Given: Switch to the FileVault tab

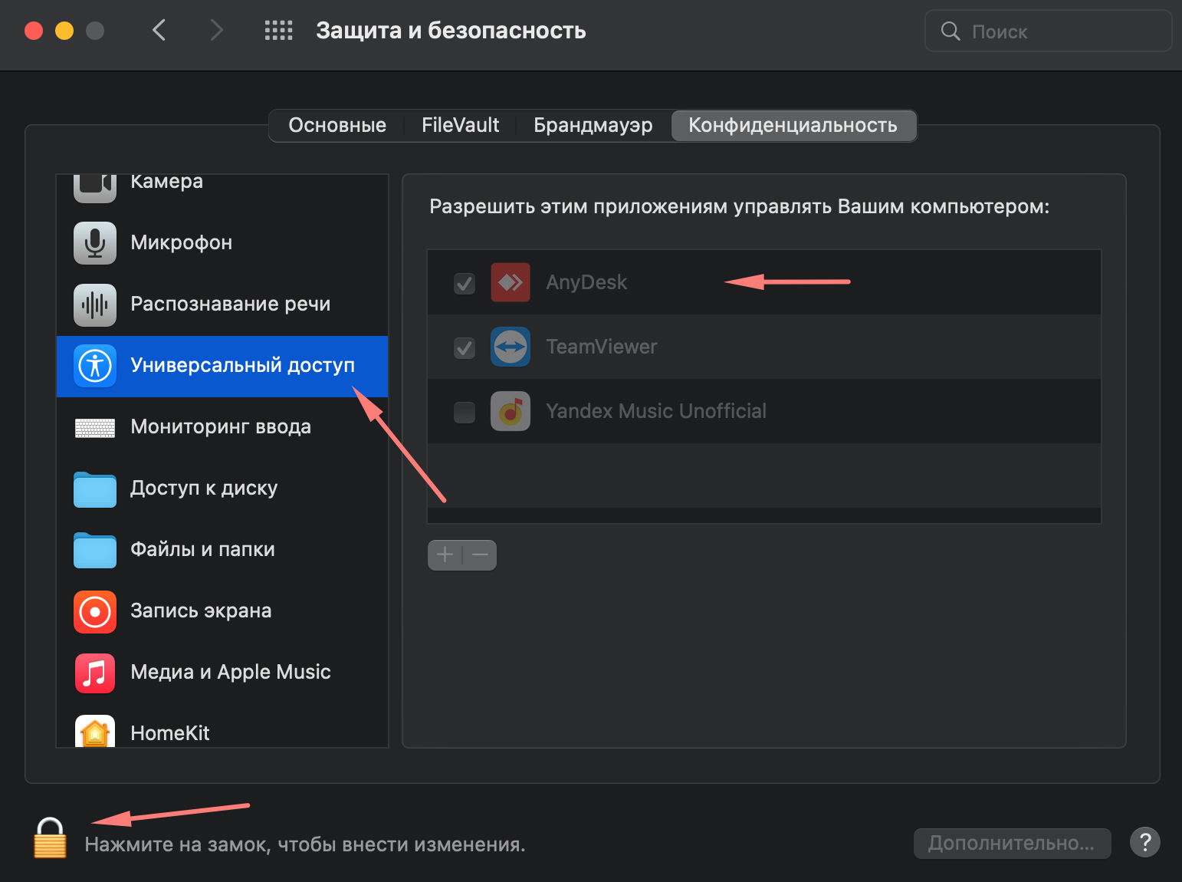Looking at the screenshot, I should pyautogui.click(x=460, y=125).
